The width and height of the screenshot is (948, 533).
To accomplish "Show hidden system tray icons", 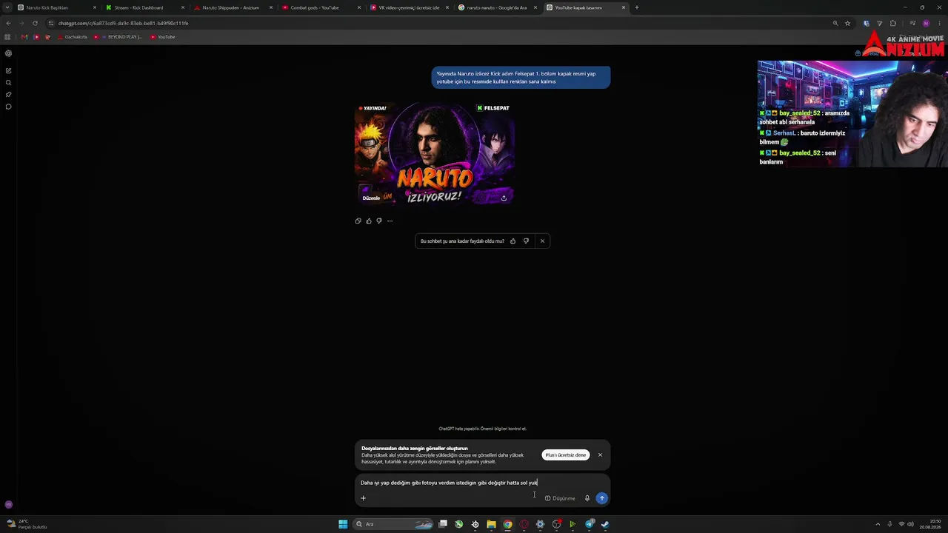I will tap(878, 524).
